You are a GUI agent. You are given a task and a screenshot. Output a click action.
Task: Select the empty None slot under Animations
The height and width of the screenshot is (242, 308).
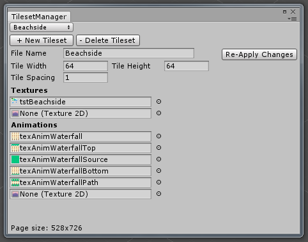pos(81,194)
